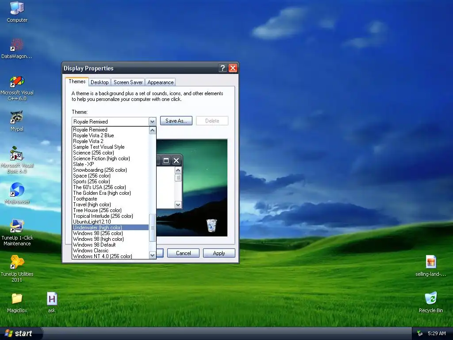
Task: Click theme list scroll down arrow
Action: click(x=152, y=255)
